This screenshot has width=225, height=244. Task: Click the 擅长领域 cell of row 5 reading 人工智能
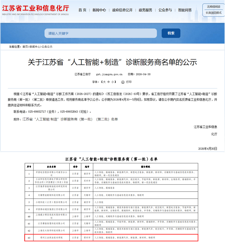pyautogui.click(x=146, y=202)
